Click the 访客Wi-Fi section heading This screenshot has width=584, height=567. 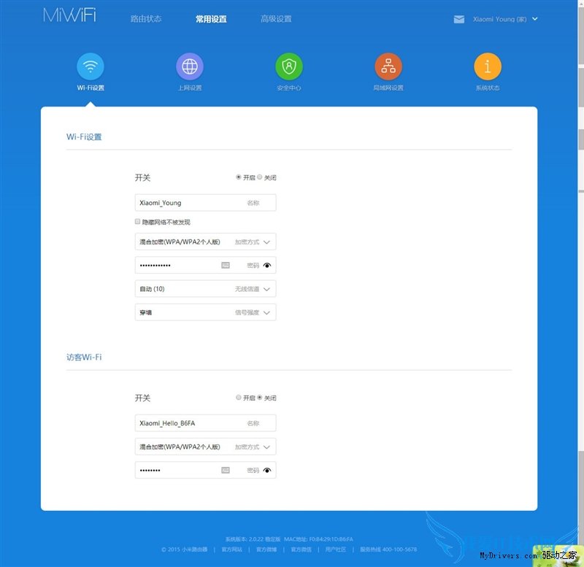84,358
